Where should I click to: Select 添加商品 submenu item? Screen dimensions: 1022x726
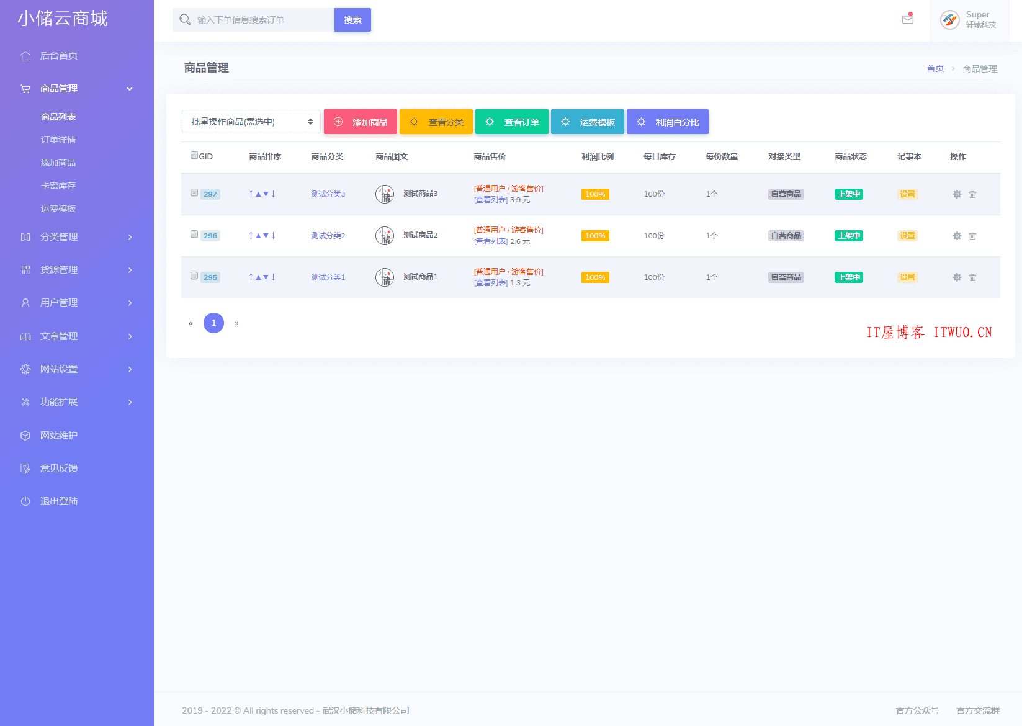(58, 163)
